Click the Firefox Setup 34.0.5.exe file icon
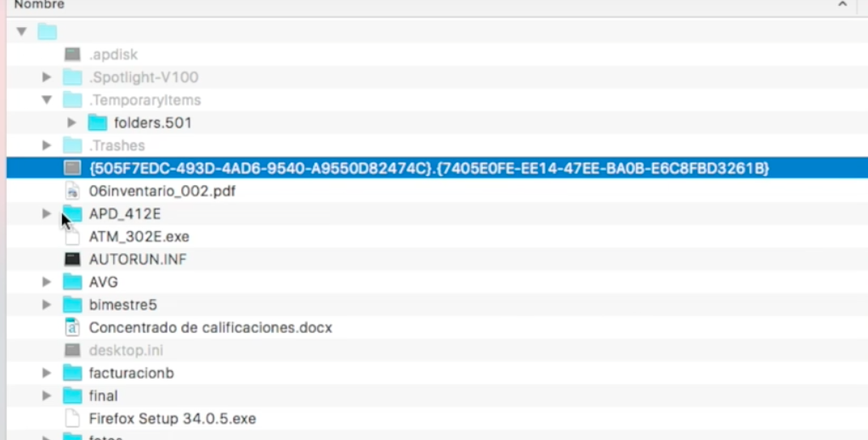The image size is (868, 440). [x=72, y=418]
